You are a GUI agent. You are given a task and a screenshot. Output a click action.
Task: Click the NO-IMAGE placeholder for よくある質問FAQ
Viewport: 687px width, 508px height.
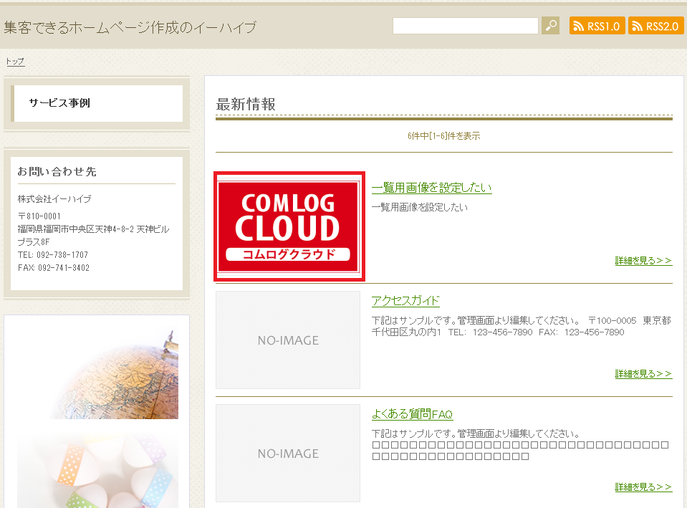tap(287, 453)
